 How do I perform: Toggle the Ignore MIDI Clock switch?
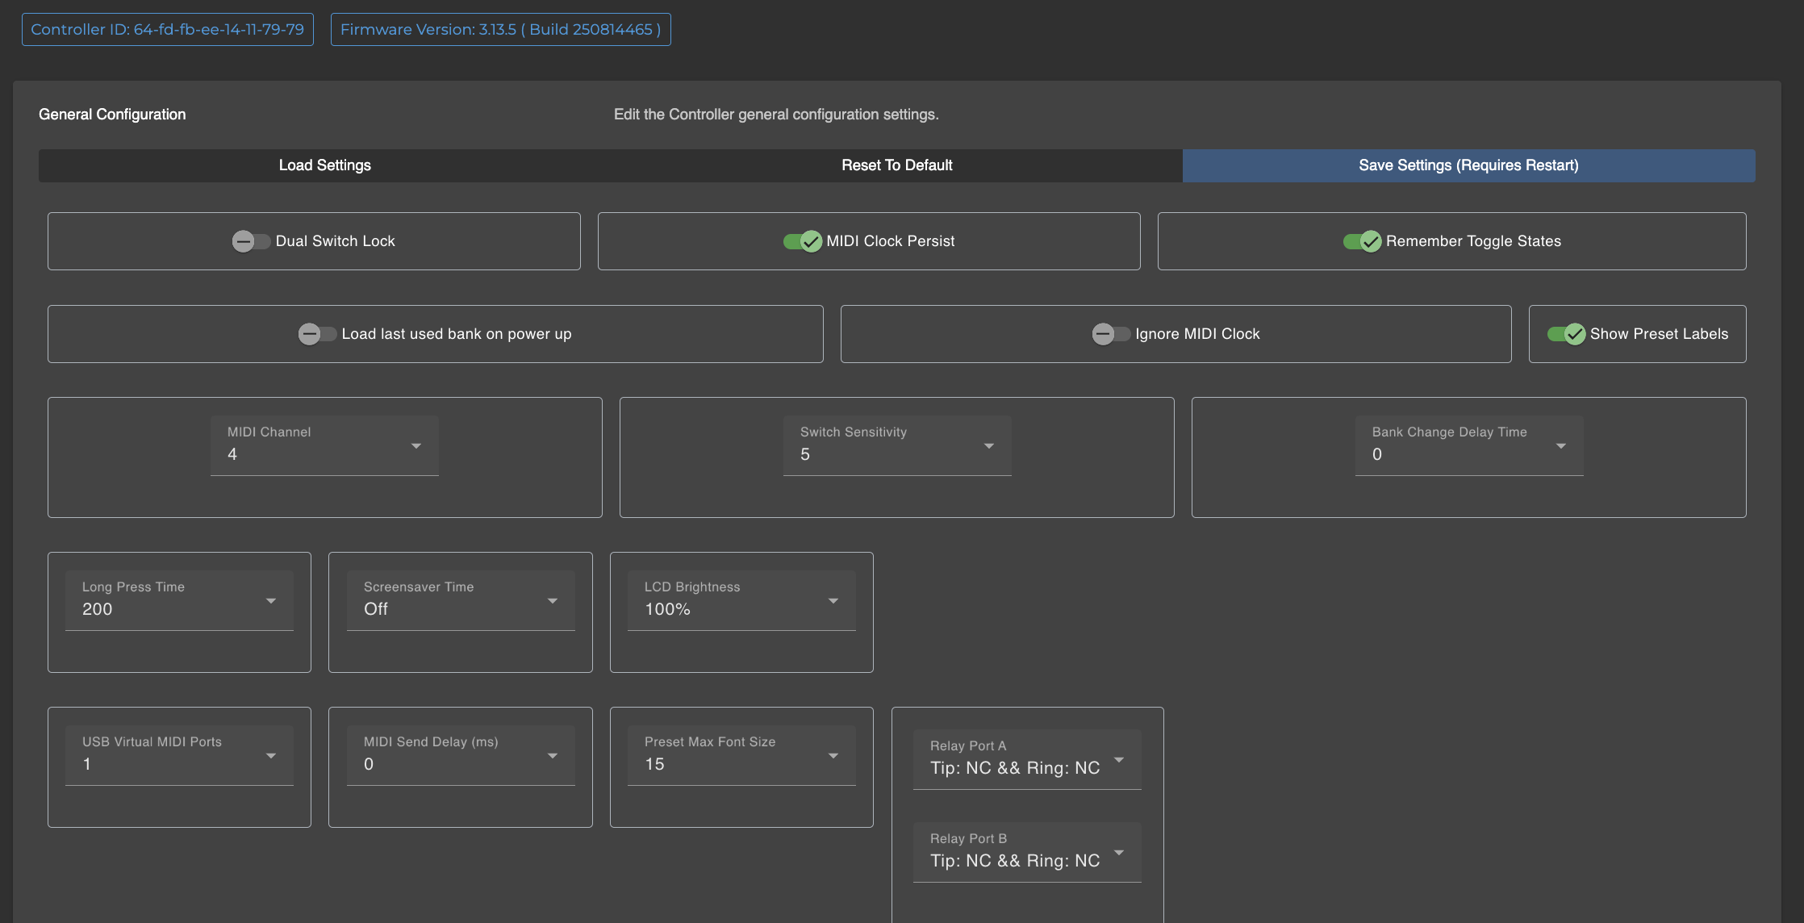(1110, 334)
